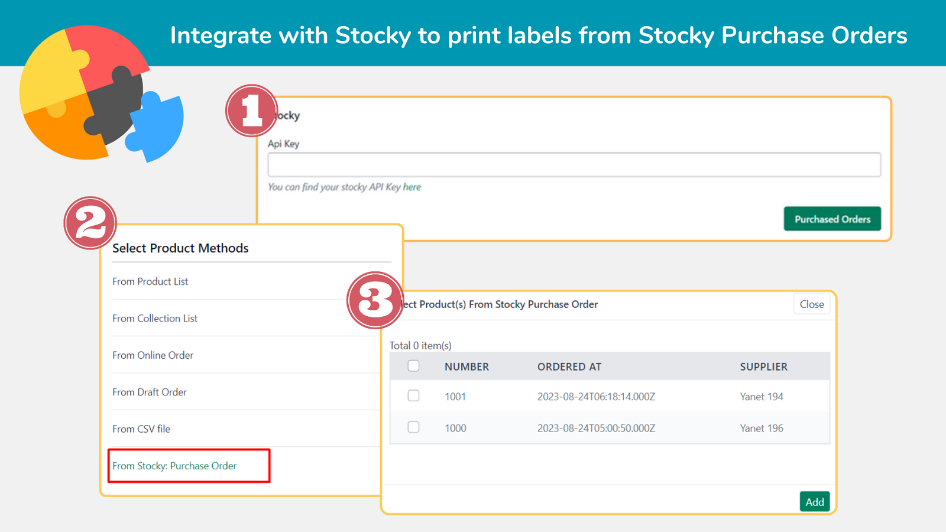Open the Stocky API Key here link
The height and width of the screenshot is (532, 946).
pos(414,187)
